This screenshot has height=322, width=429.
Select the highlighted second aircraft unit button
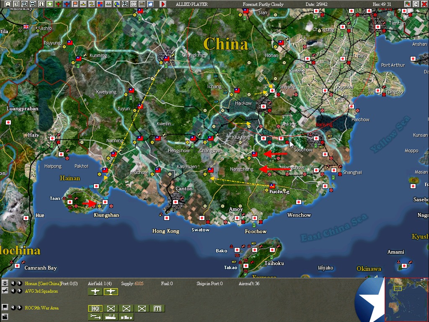pos(111,292)
